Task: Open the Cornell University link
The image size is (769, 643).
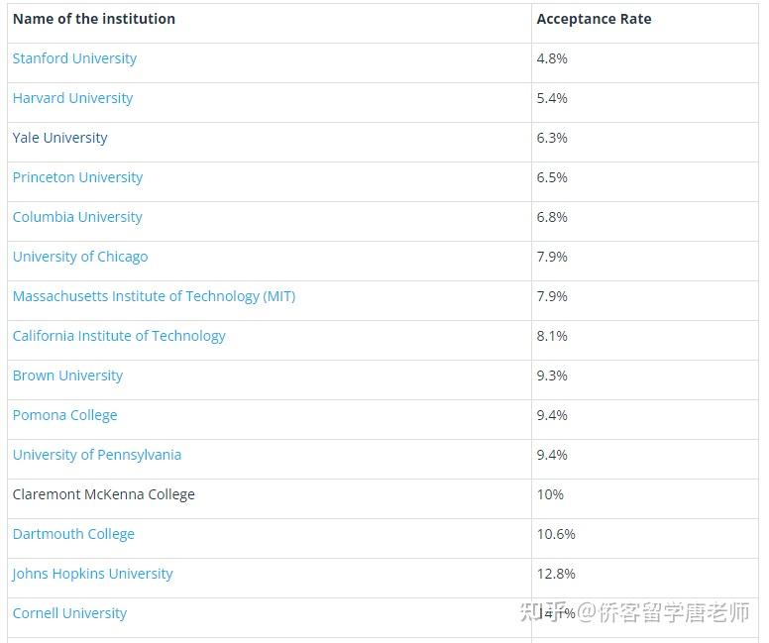Action: (x=69, y=613)
